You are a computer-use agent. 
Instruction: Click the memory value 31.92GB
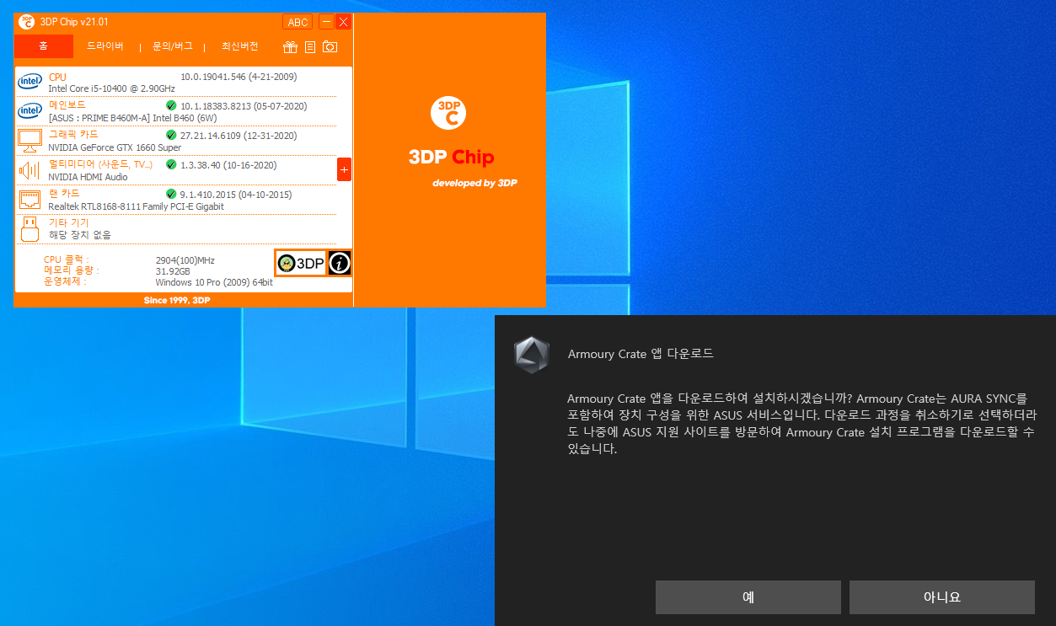point(173,271)
